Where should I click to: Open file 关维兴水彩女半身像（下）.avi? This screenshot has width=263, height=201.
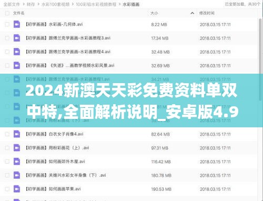[66, 175]
